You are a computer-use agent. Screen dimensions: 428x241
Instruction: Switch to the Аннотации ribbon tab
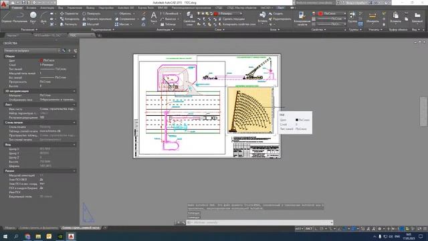47,8
